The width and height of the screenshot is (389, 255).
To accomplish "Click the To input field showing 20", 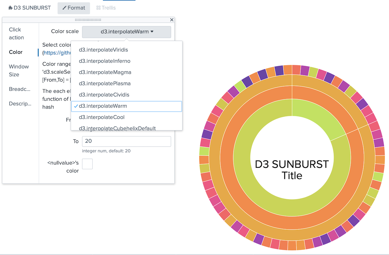I will point(126,141).
